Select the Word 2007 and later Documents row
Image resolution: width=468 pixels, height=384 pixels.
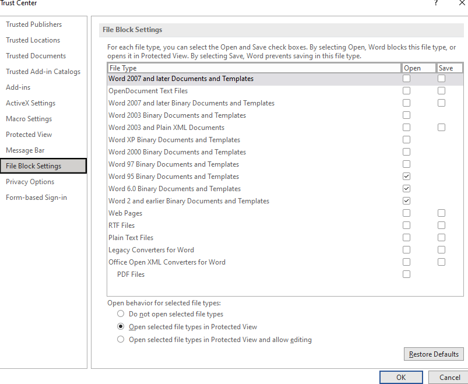pos(285,79)
